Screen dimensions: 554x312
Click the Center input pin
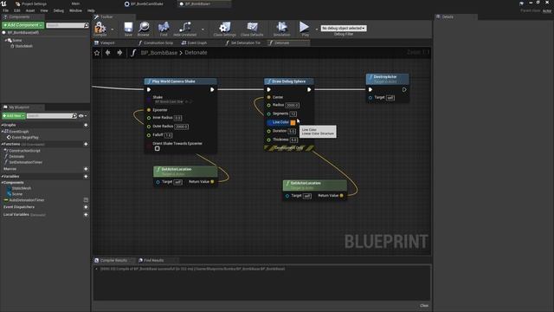pos(269,97)
